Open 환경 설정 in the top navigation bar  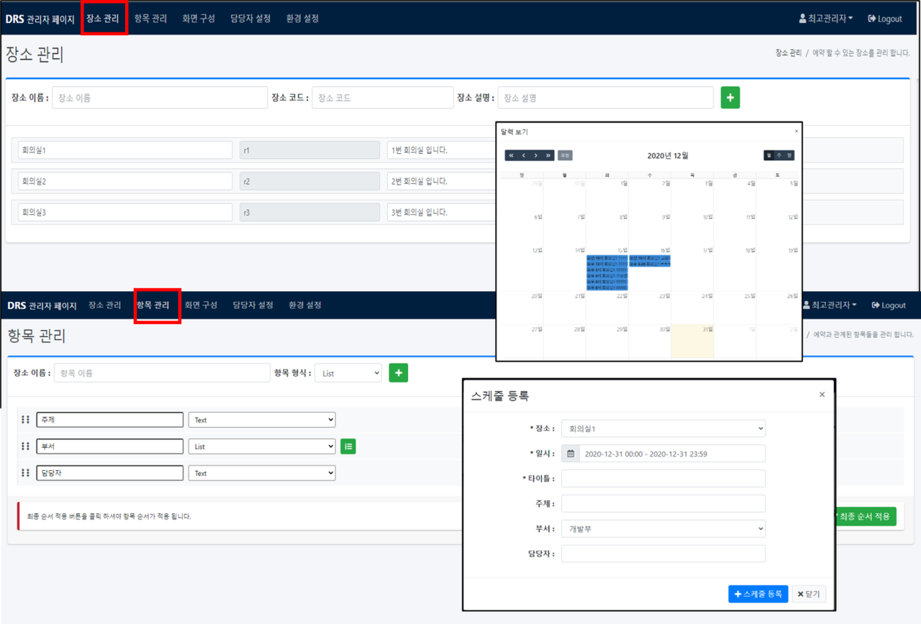tap(302, 19)
